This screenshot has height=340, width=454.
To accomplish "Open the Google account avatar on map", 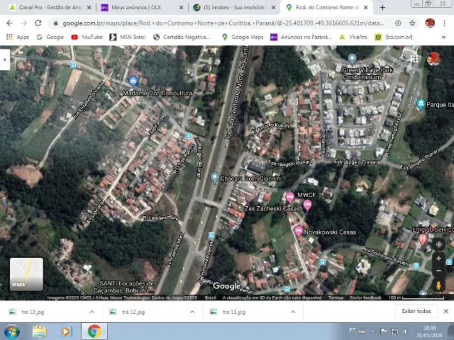I will pyautogui.click(x=434, y=59).
